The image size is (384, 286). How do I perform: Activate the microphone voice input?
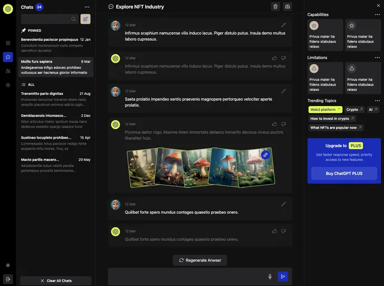click(x=270, y=277)
